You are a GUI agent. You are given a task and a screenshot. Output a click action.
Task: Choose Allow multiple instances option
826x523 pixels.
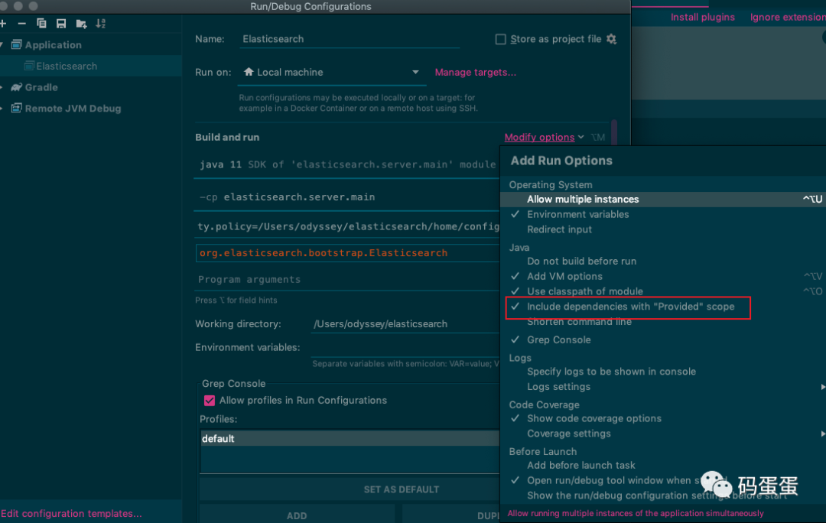(x=662, y=199)
